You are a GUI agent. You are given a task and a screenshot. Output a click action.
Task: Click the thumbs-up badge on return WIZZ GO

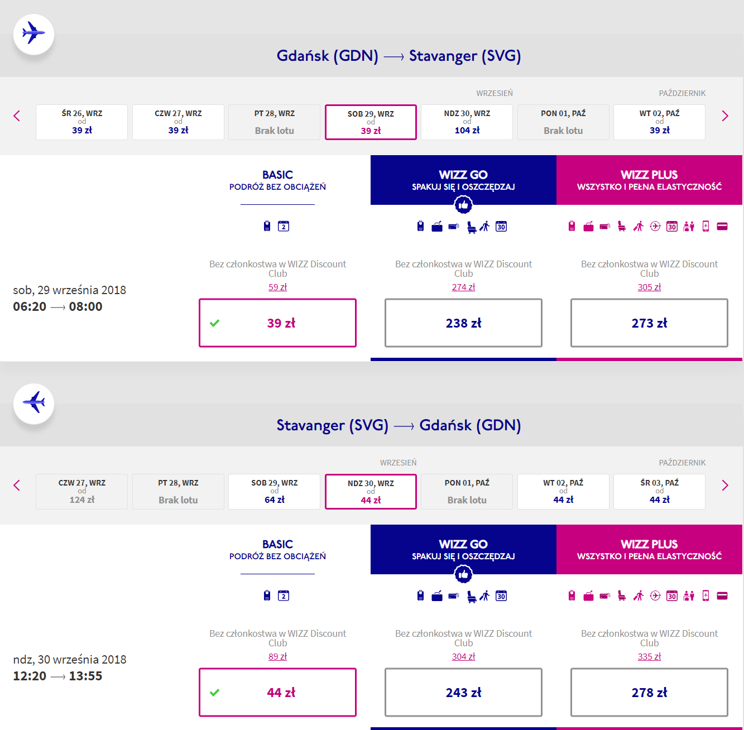[x=463, y=574]
